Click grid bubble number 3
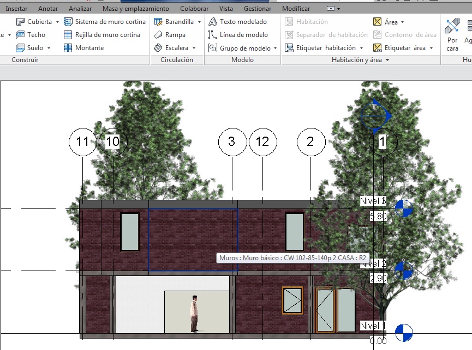Screen dimensions: 472x350 (x=232, y=142)
